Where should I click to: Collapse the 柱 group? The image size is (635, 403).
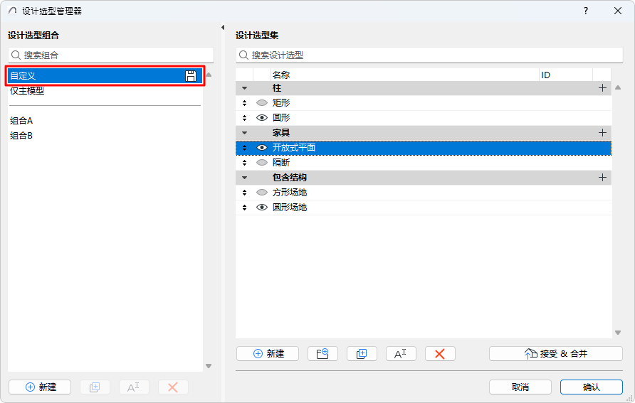pyautogui.click(x=244, y=88)
